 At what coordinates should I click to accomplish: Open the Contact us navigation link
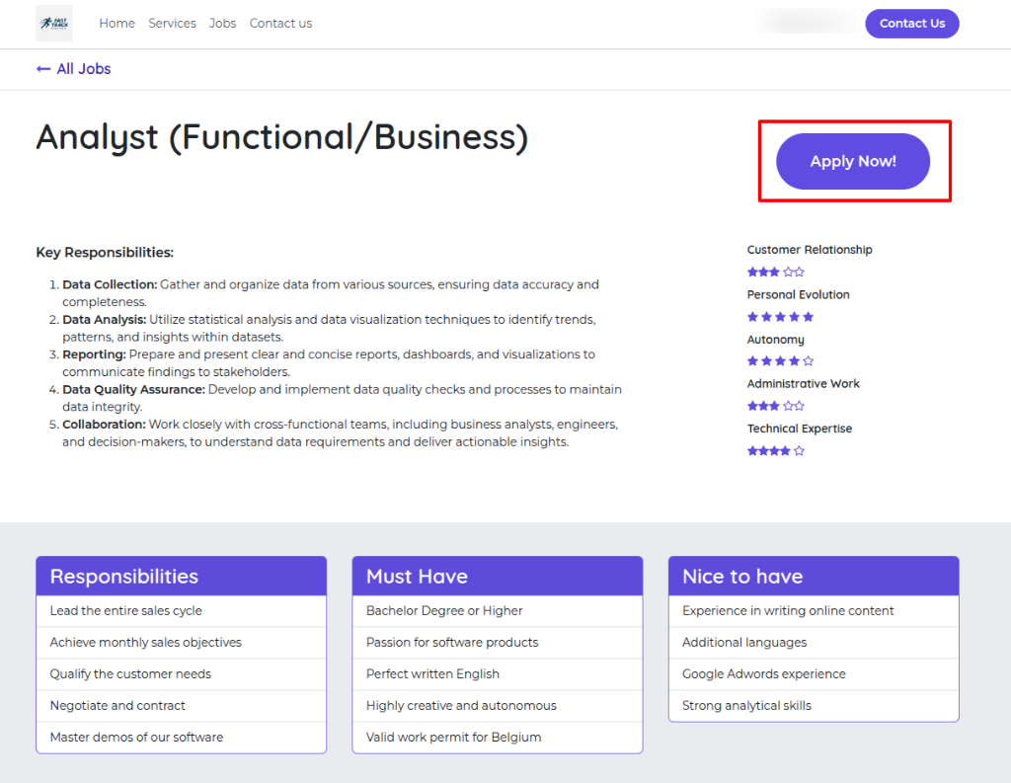click(x=280, y=24)
